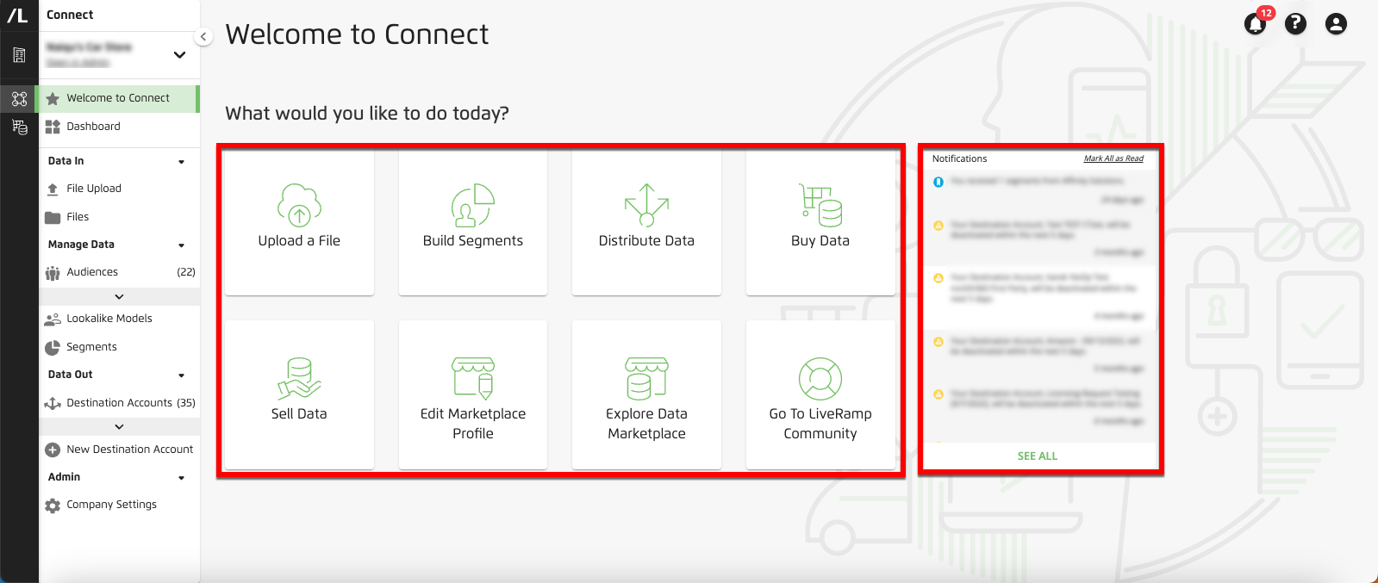
Task: Open Audiences (22) in sidebar
Action: (x=119, y=272)
